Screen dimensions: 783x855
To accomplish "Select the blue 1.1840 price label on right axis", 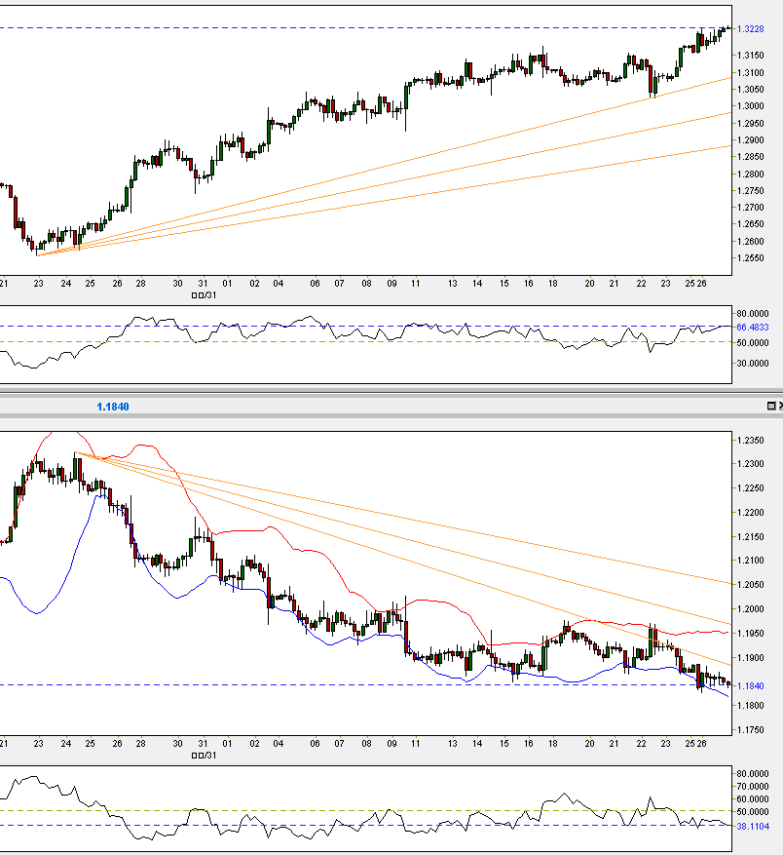I will 750,686.
